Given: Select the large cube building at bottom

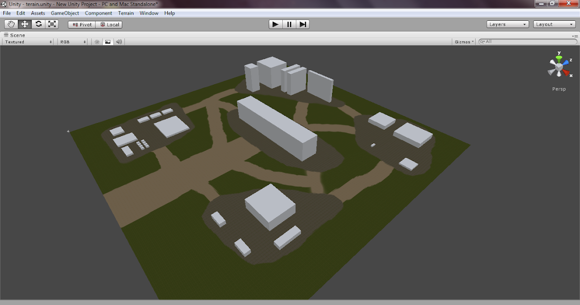Looking at the screenshot, I should (270, 207).
